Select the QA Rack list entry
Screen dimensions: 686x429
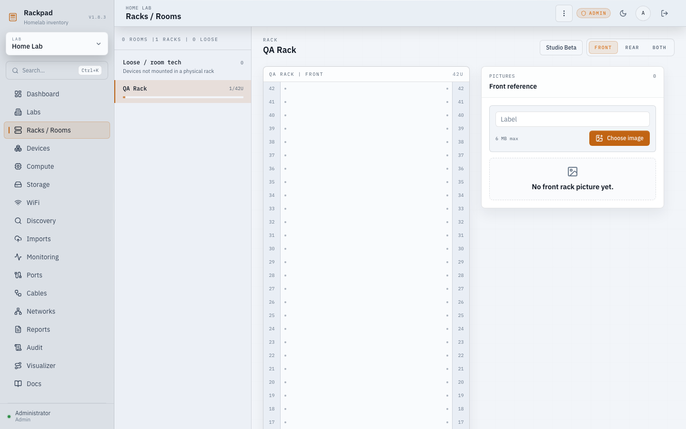183,92
